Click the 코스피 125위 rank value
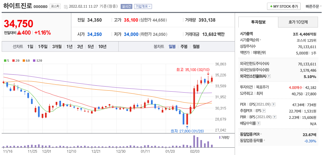 click(x=306, y=40)
